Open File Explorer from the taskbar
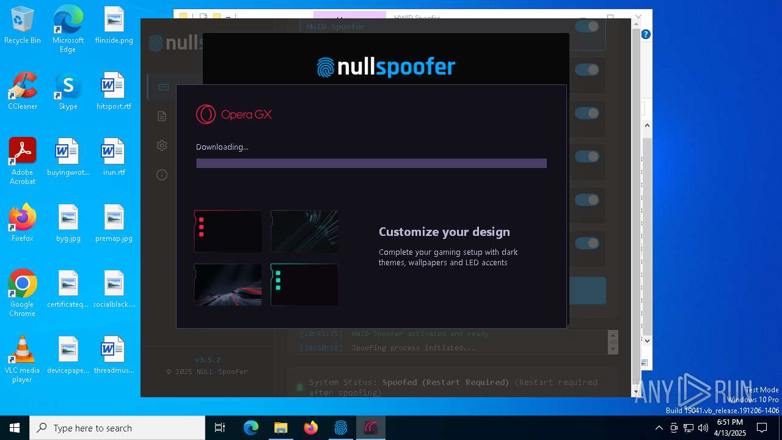 click(x=281, y=428)
